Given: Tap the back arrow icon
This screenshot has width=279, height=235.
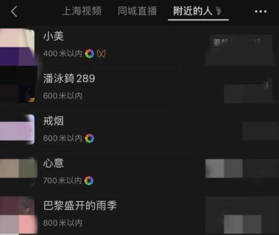Looking at the screenshot, I should pyautogui.click(x=14, y=11).
